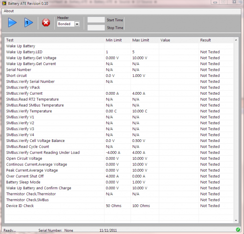Select SMBus.Verify Cell Voltage Balance row
The height and width of the screenshot is (234, 244).
[x=119, y=141]
